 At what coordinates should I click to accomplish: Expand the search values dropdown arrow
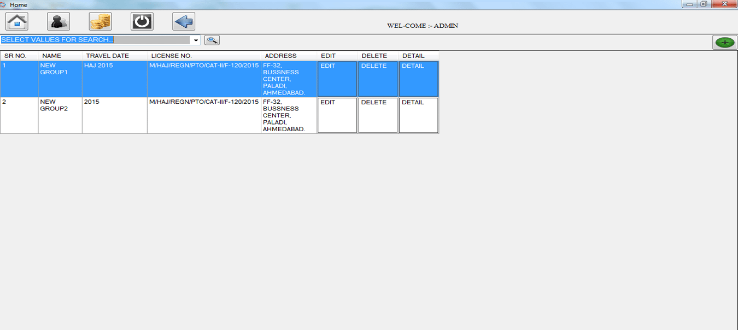pyautogui.click(x=196, y=40)
